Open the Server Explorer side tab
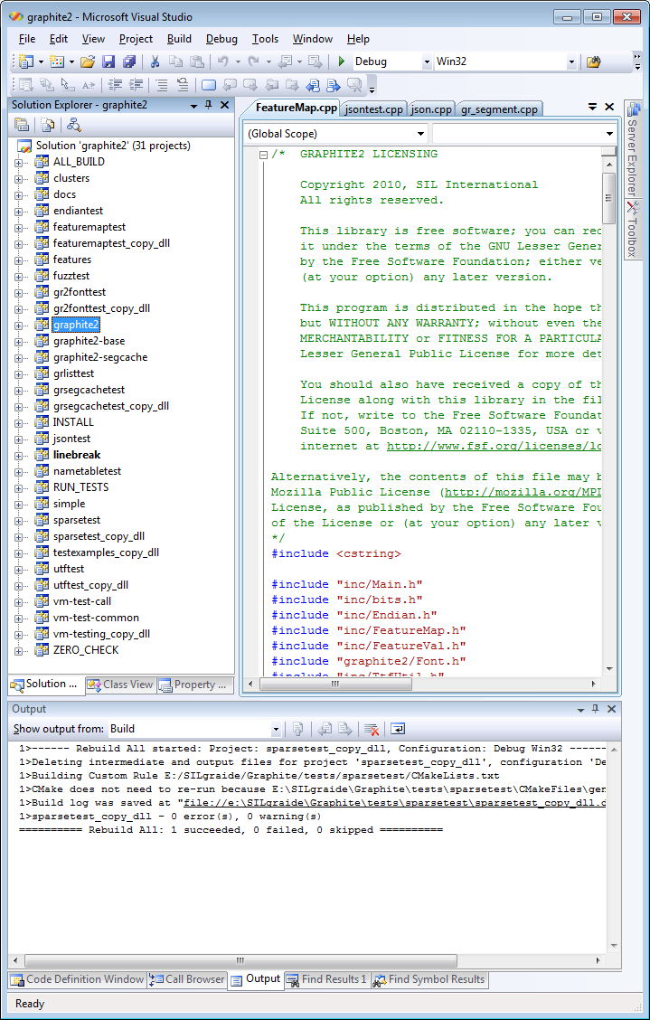 (632, 149)
